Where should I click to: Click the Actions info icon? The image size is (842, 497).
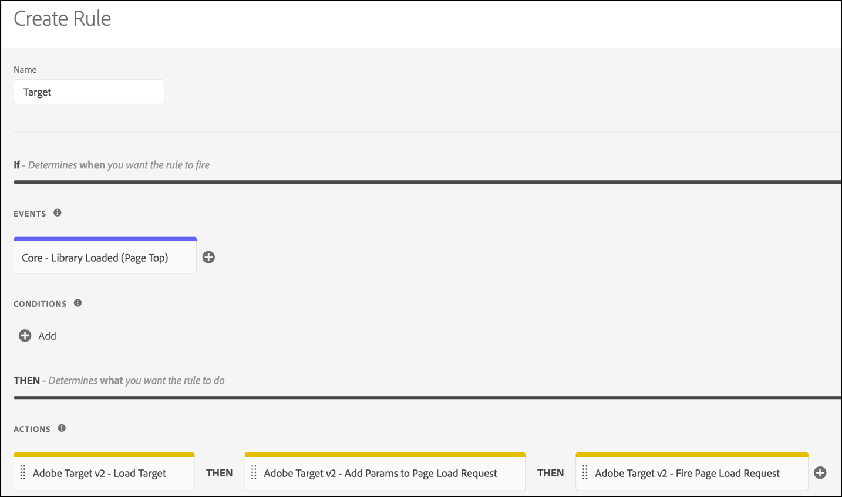62,428
